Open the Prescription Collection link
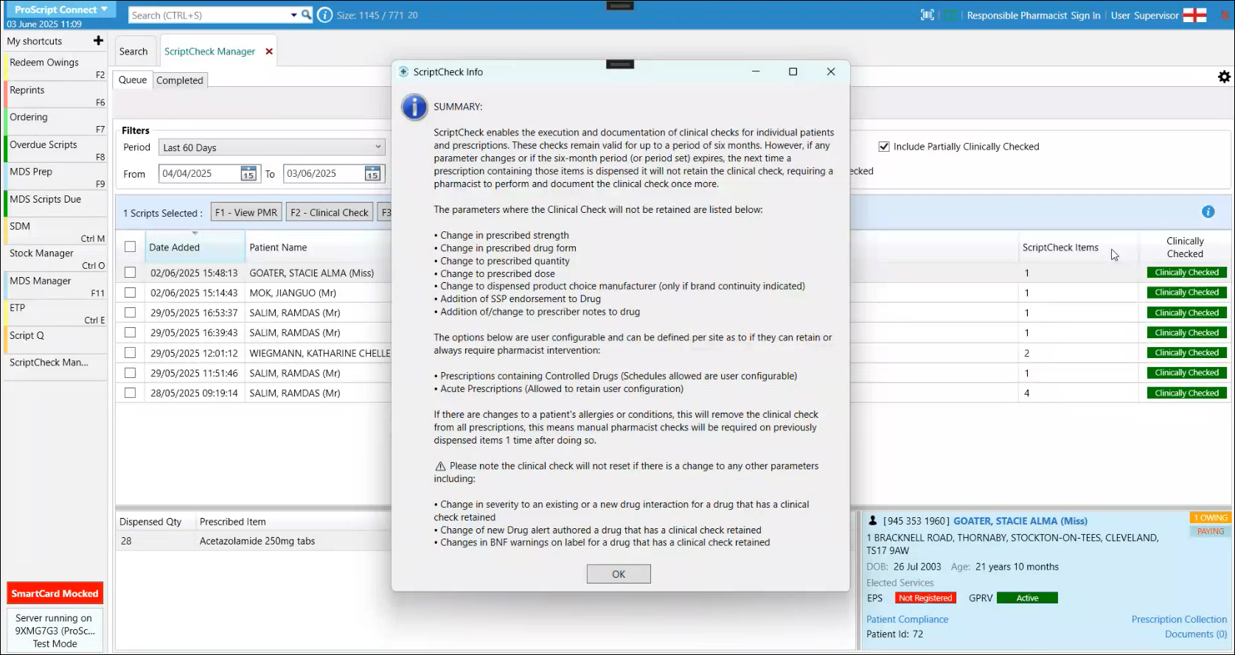 (1179, 620)
